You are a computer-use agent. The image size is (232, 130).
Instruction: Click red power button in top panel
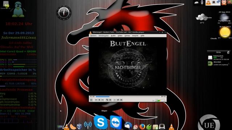pos(224,3)
